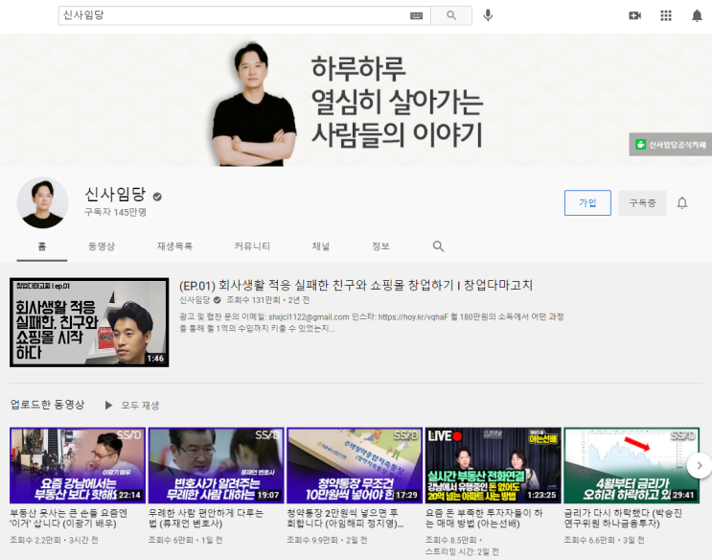
Task: Open the 신사임당공식카페 banner link
Action: tap(670, 145)
